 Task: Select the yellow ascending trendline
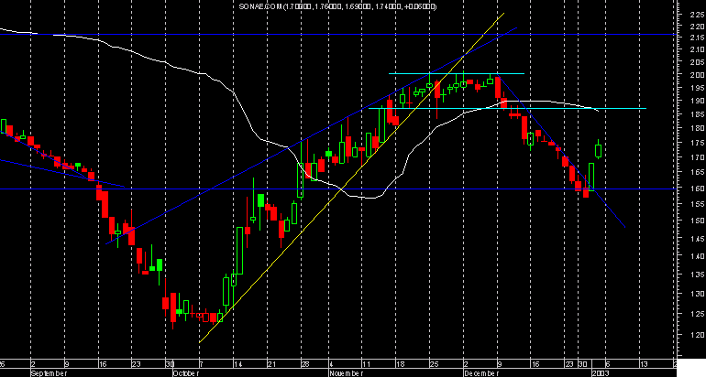click(351, 178)
